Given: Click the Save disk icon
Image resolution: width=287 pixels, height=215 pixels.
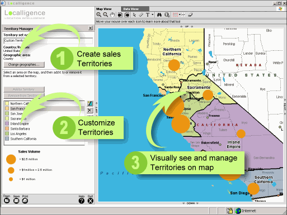Looking at the screenshot, I should (x=16, y=200).
